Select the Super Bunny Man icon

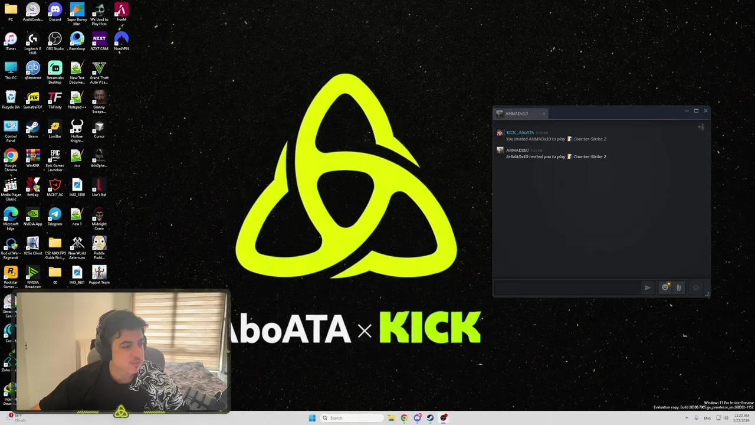[77, 15]
